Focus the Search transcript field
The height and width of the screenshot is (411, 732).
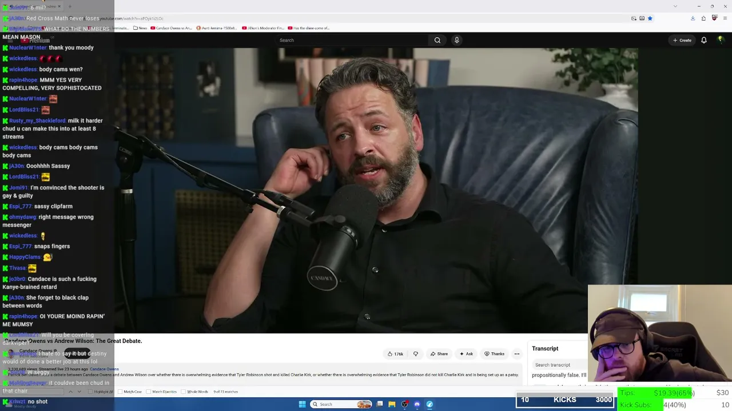[x=559, y=365]
